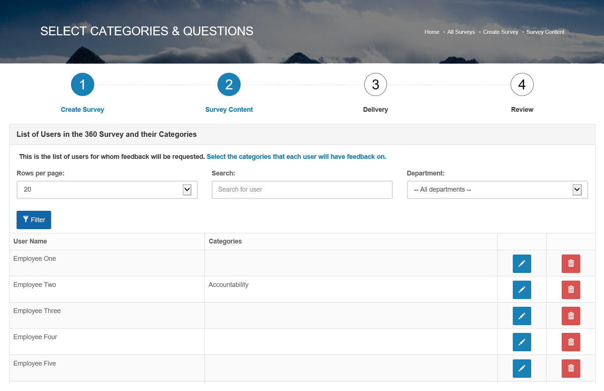Navigate to All Surveys breadcrumb
Image resolution: width=604 pixels, height=391 pixels.
(461, 32)
